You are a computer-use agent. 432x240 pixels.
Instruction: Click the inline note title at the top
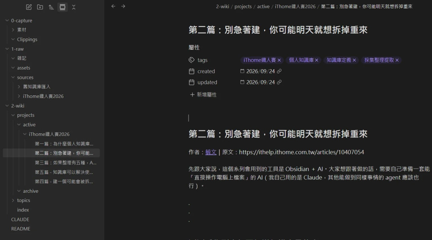[x=278, y=30]
